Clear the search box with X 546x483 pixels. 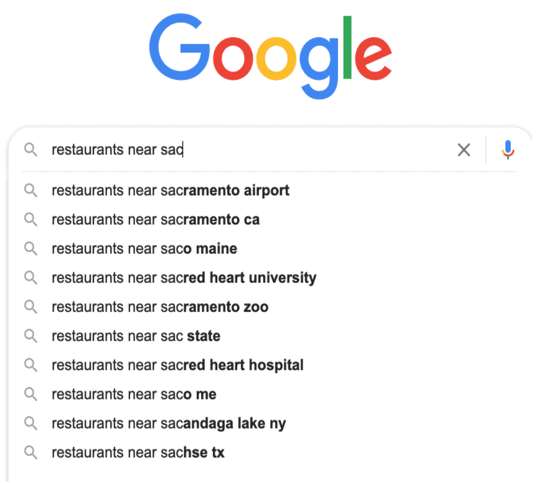(464, 150)
